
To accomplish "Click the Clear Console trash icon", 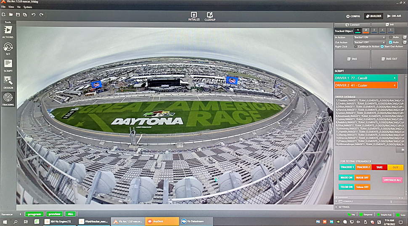I will point(391,202).
